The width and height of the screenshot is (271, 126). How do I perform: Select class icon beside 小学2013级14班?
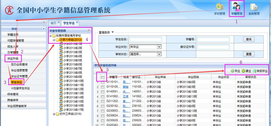pos(61,97)
